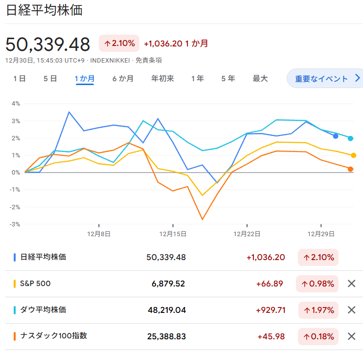Click the blue 日経平均株価 endpoint dot on chart

click(x=336, y=136)
